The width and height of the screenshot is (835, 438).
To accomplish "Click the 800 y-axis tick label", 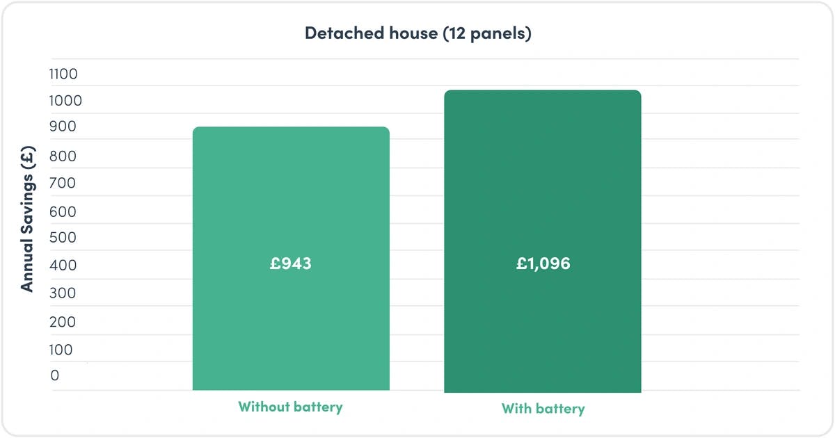I will click(63, 156).
